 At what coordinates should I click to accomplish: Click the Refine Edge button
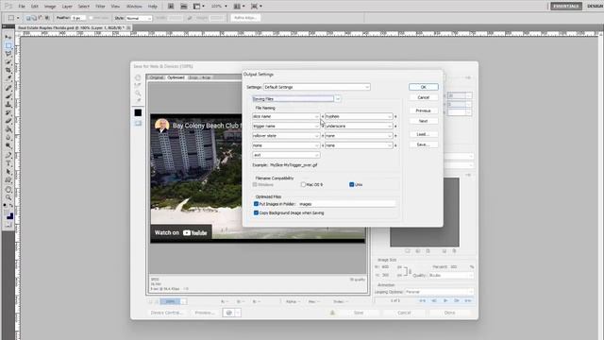[x=245, y=18]
